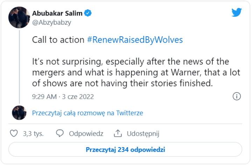252x166 pixels.
Task: Open the 9:29 AM · 3 cze 2022 timestamp
Action: click(63, 97)
